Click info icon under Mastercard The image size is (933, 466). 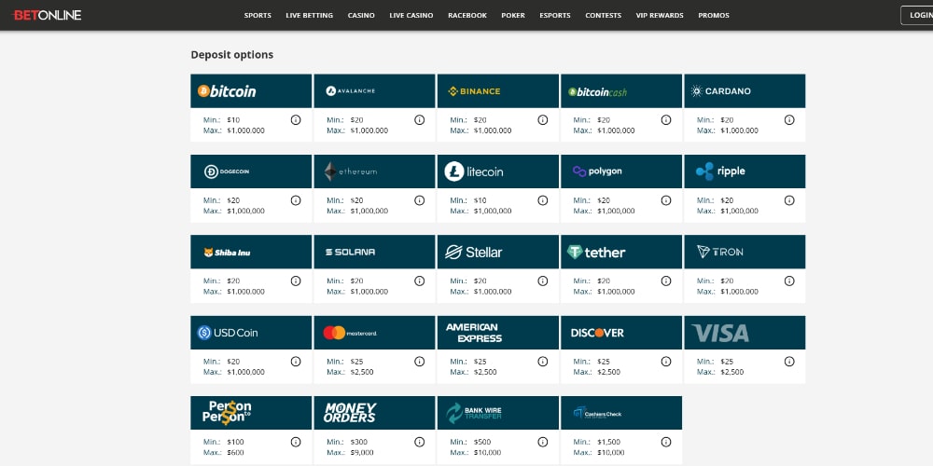419,362
